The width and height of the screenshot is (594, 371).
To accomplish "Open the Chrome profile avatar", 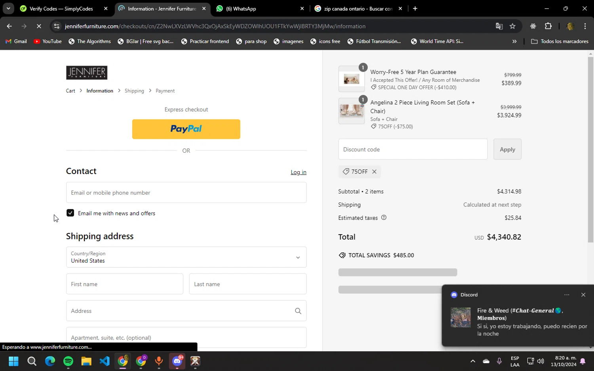I will [570, 26].
